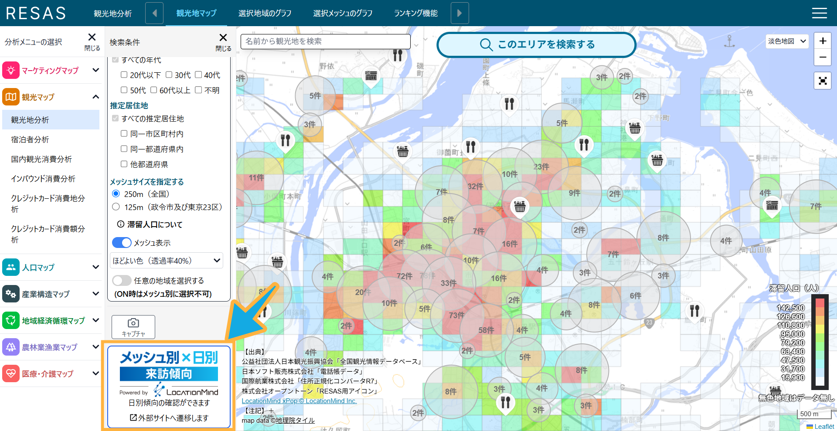Viewport: 837px width, 431px height.
Task: Click the 農林業漁業マップ tree icon
Action: point(11,347)
